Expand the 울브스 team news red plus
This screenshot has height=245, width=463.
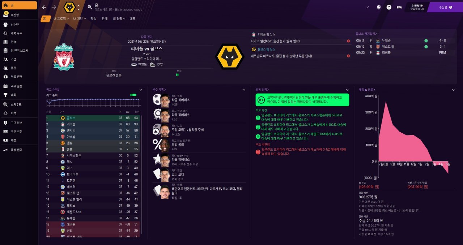(348, 56)
